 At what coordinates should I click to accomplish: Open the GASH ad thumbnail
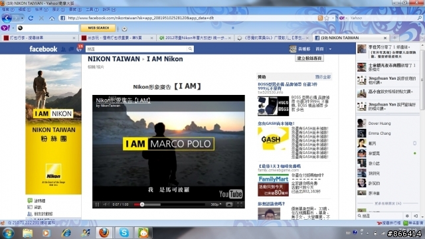coord(273,139)
